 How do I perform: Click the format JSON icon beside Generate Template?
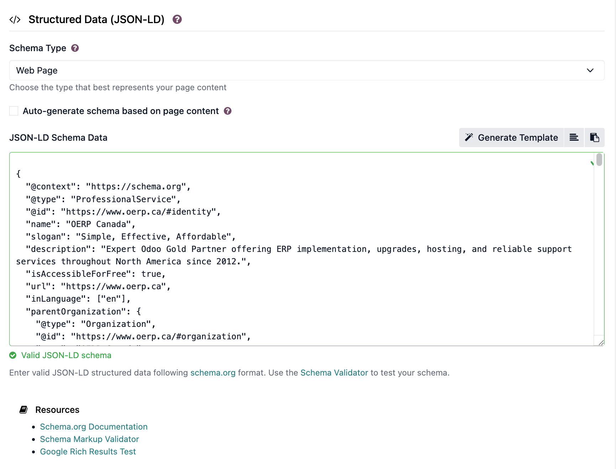(574, 138)
